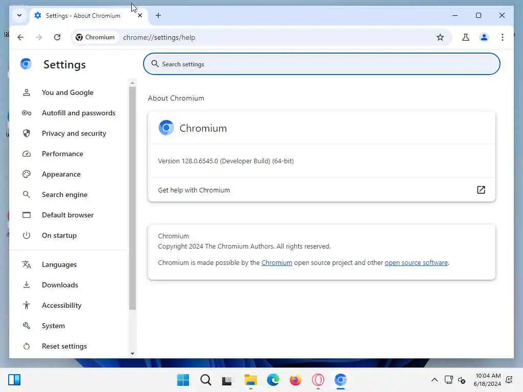Screen dimensions: 523x392
Task: Click the person icon beside You and Google
Action: pos(27,92)
